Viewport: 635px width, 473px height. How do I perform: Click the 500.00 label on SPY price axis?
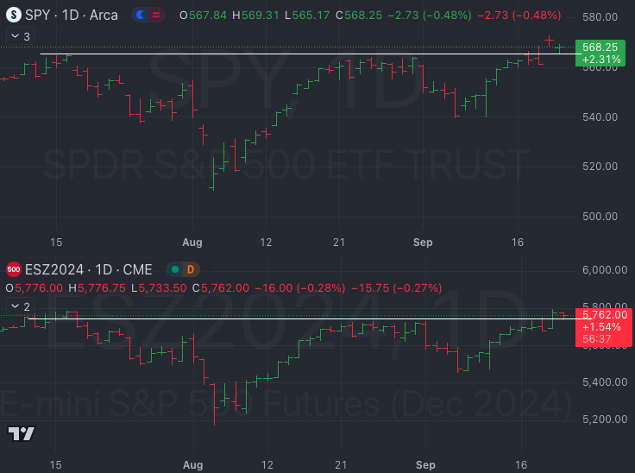point(600,217)
